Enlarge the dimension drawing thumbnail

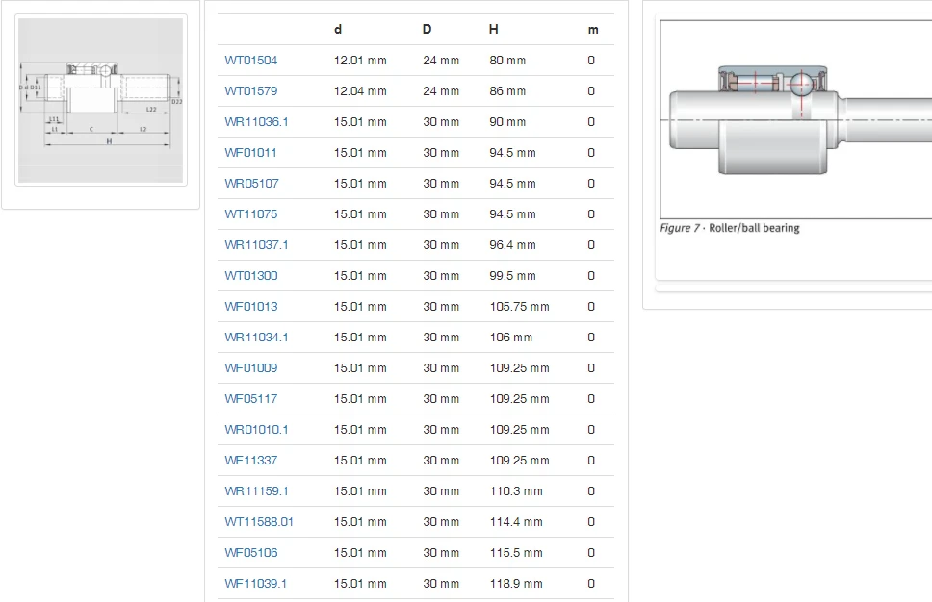pos(100,100)
